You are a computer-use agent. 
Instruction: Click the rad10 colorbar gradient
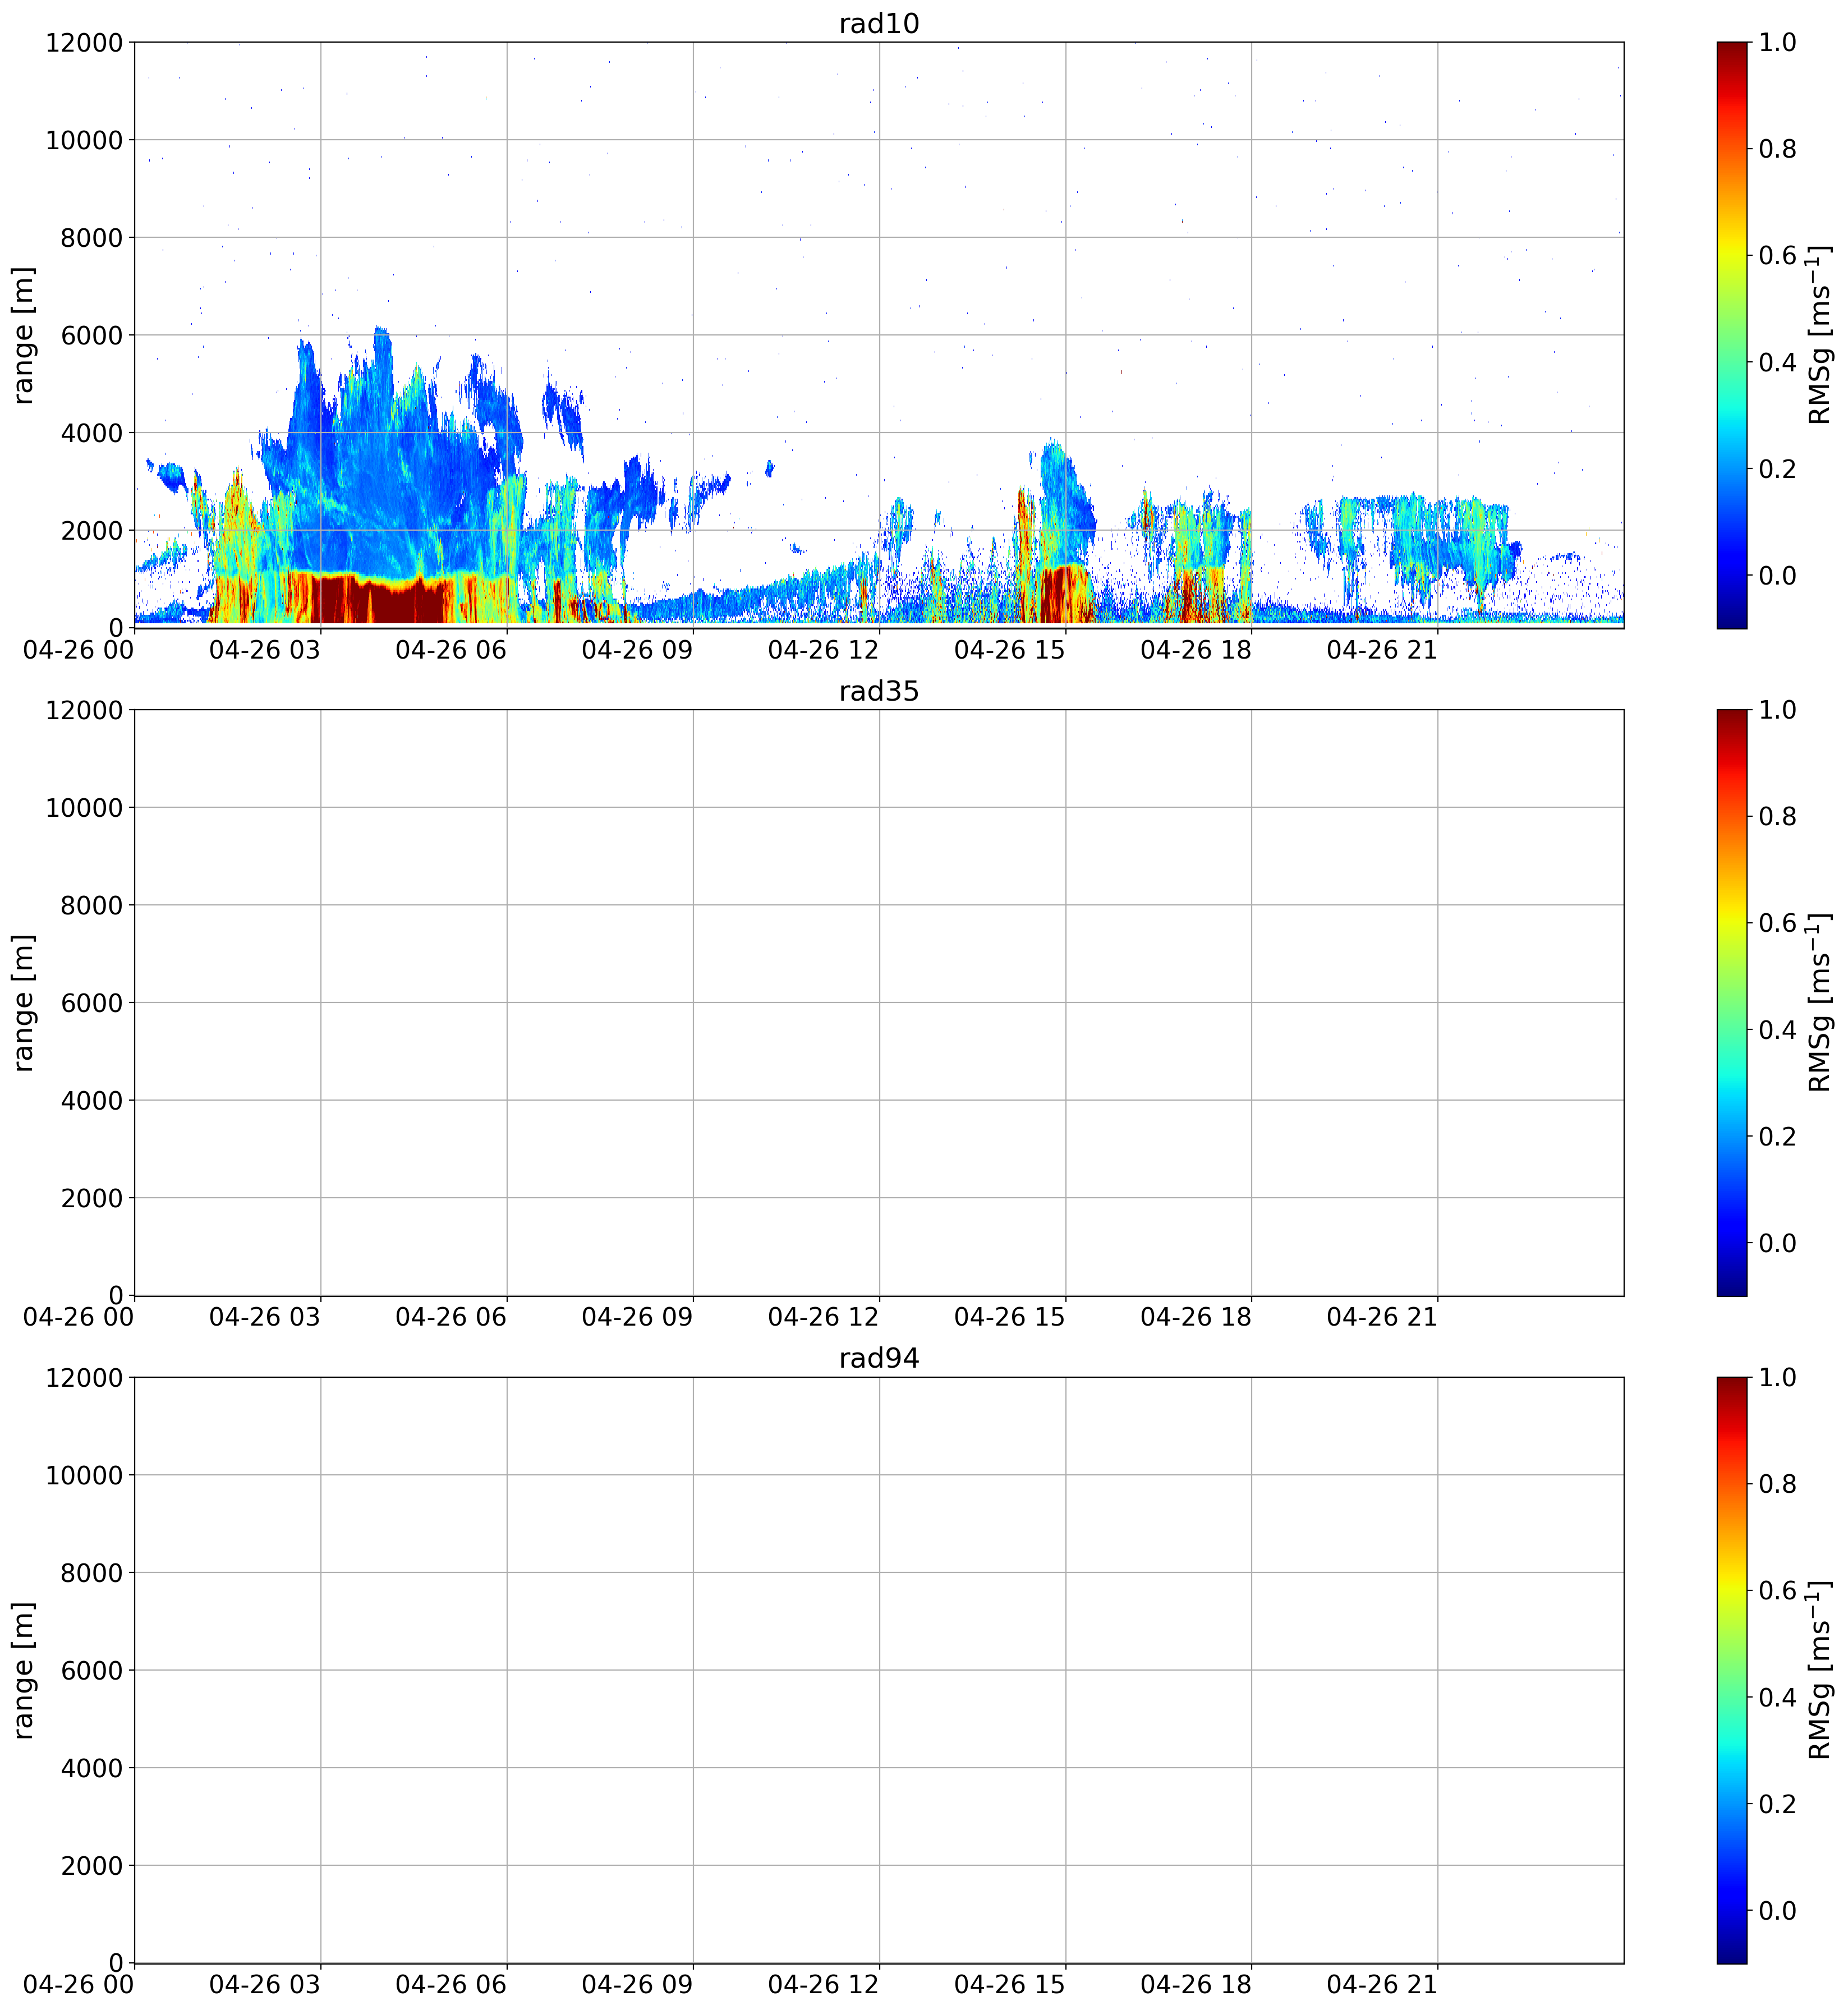pos(1732,335)
